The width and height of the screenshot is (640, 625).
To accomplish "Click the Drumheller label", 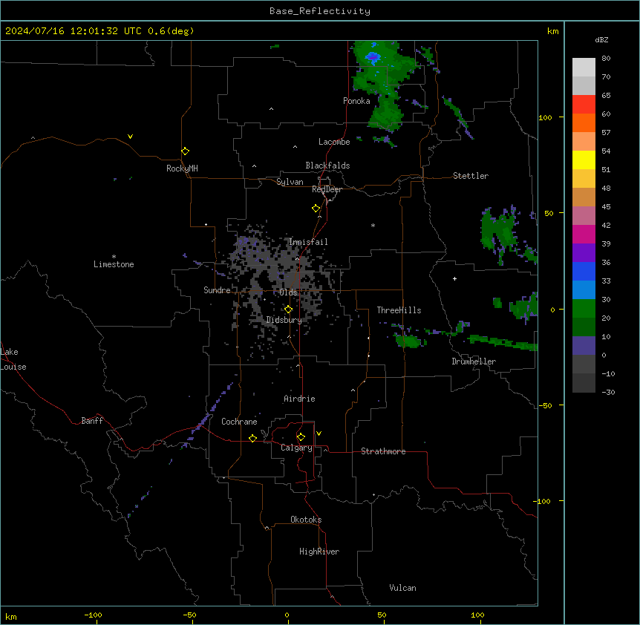I will 474,361.
